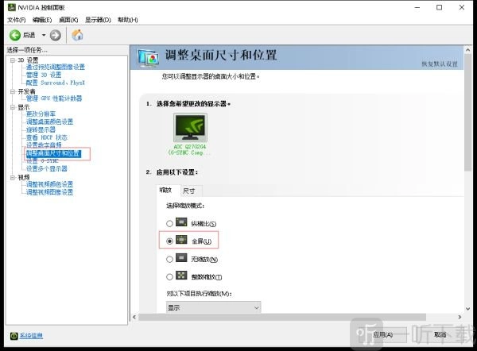Open the 系统信息 link
This screenshot has width=477, height=351.
[x=31, y=336]
